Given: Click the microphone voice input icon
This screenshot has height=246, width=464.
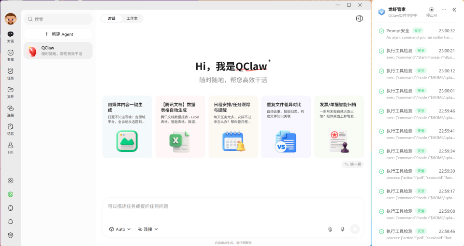Looking at the screenshot, I should click(342, 229).
